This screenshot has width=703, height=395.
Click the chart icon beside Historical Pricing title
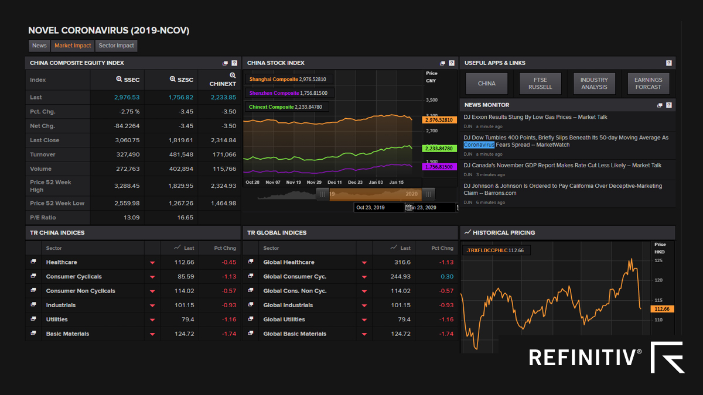click(467, 232)
